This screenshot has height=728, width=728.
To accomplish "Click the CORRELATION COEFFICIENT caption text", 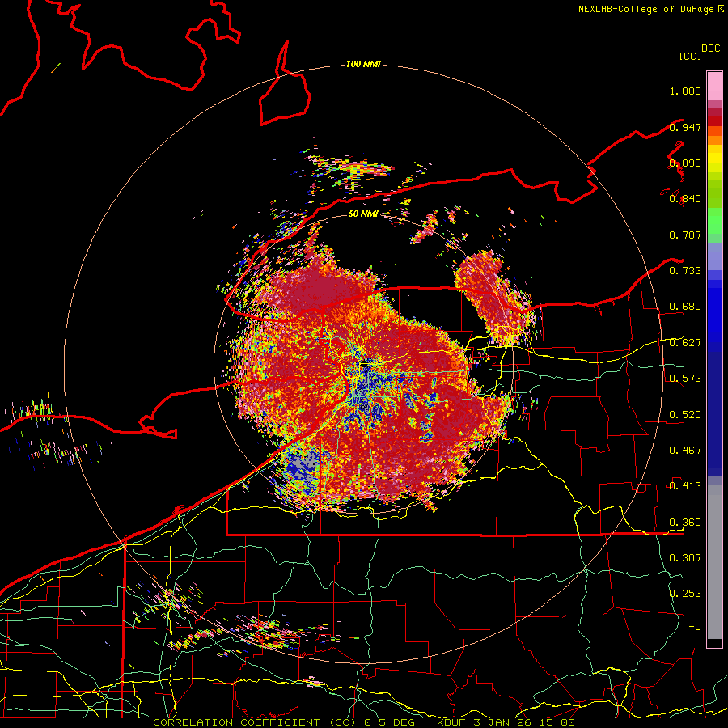I will coord(236,722).
